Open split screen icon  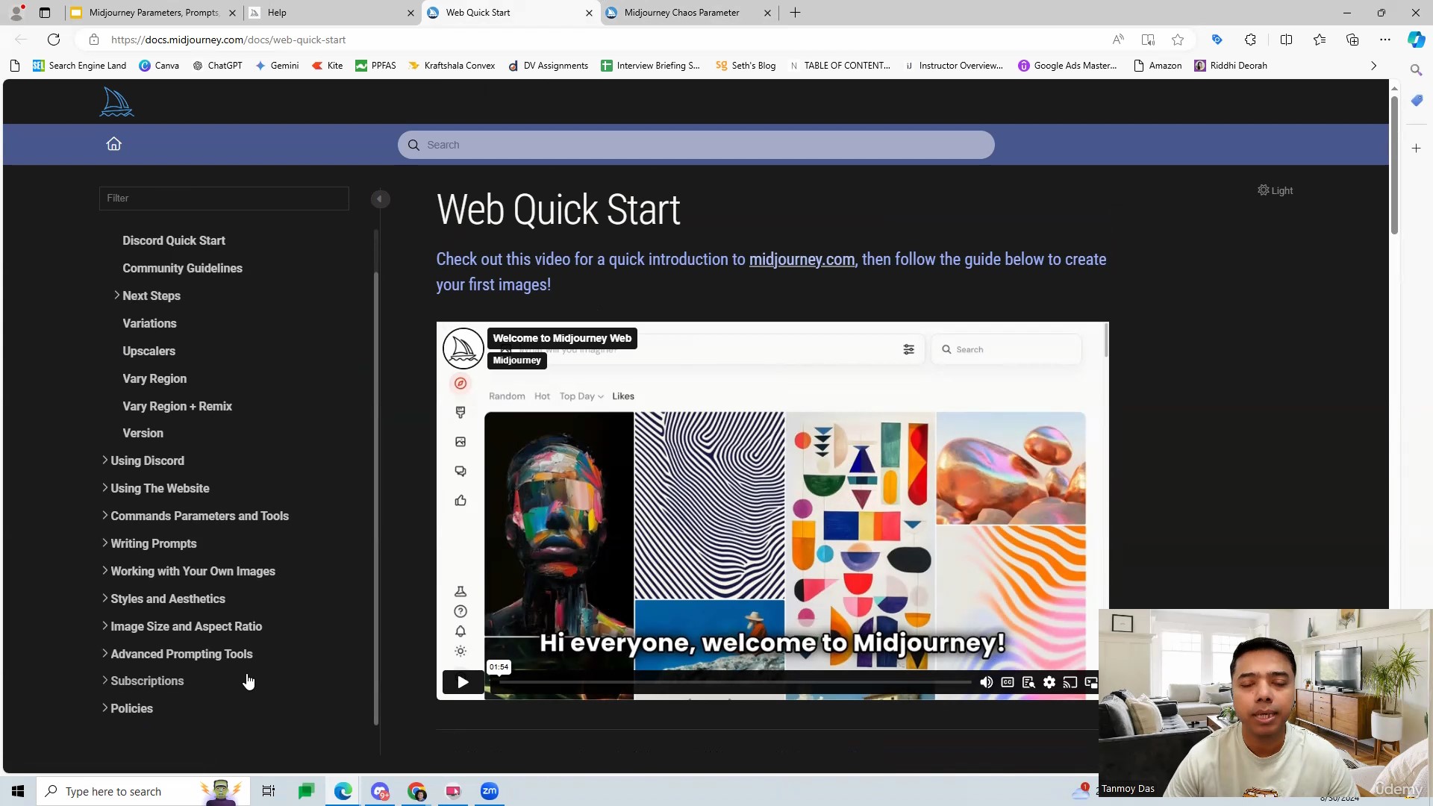pyautogui.click(x=1286, y=40)
